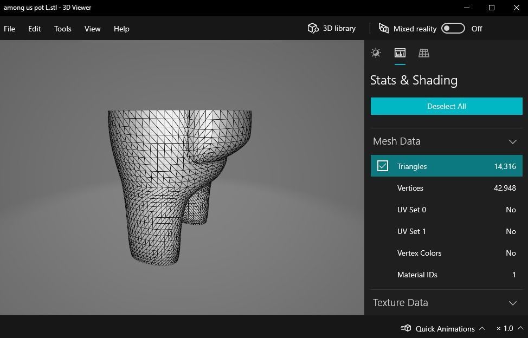Click the Mesh Data heading
The width and height of the screenshot is (528, 338).
397,141
